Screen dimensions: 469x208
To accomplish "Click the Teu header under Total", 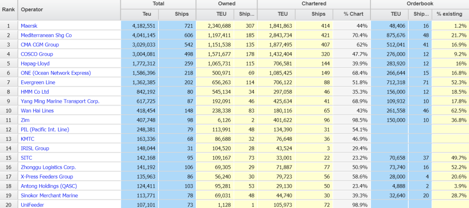I will pyautogui.click(x=147, y=14).
